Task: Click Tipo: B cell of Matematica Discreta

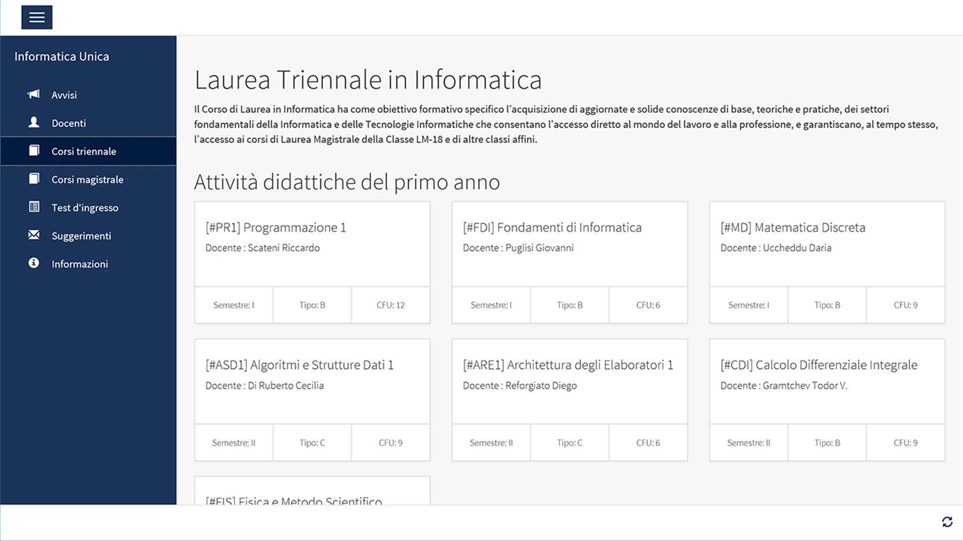Action: (x=827, y=305)
